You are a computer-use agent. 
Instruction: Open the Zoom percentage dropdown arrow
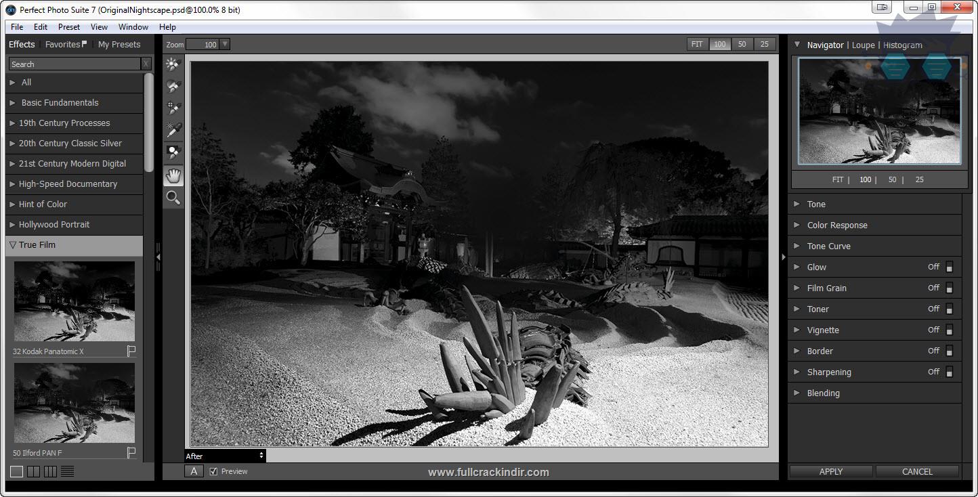coord(225,45)
